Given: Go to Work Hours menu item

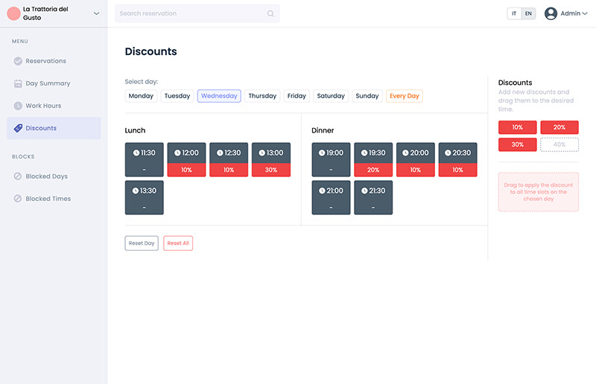Looking at the screenshot, I should pos(54,106).
